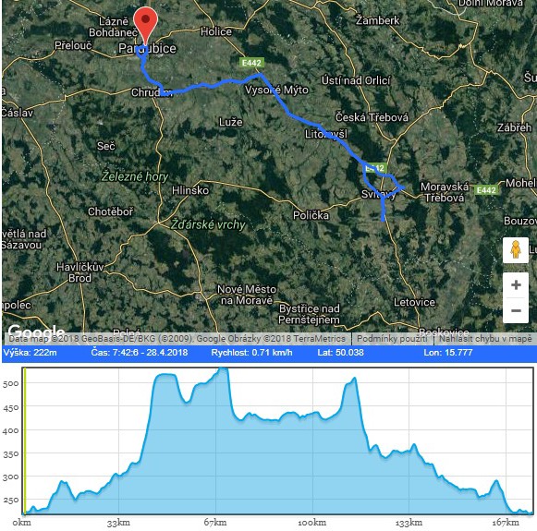Zoom in with the plus button
This screenshot has width=537, height=531.
516,285
